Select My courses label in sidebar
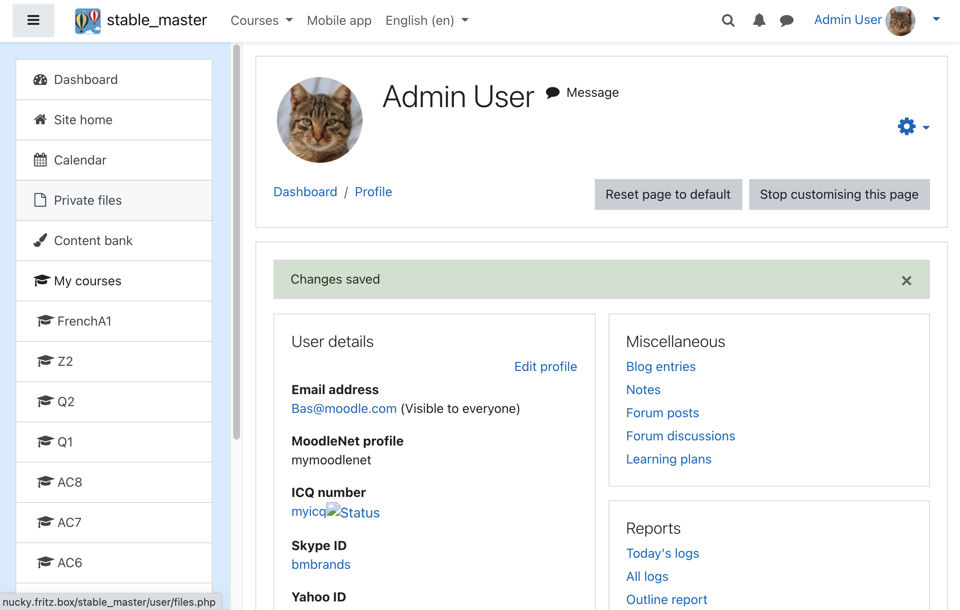The width and height of the screenshot is (960, 610). click(x=87, y=281)
